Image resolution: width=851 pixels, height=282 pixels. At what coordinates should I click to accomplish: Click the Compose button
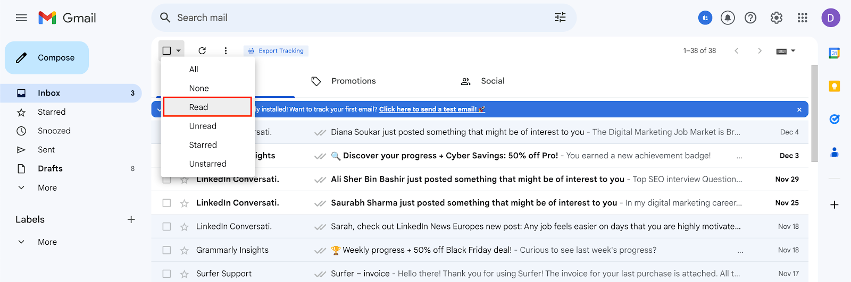47,58
